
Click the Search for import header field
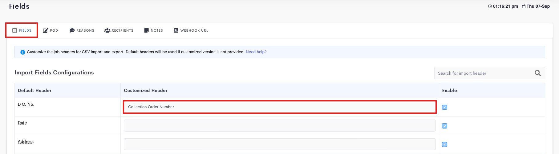point(489,73)
